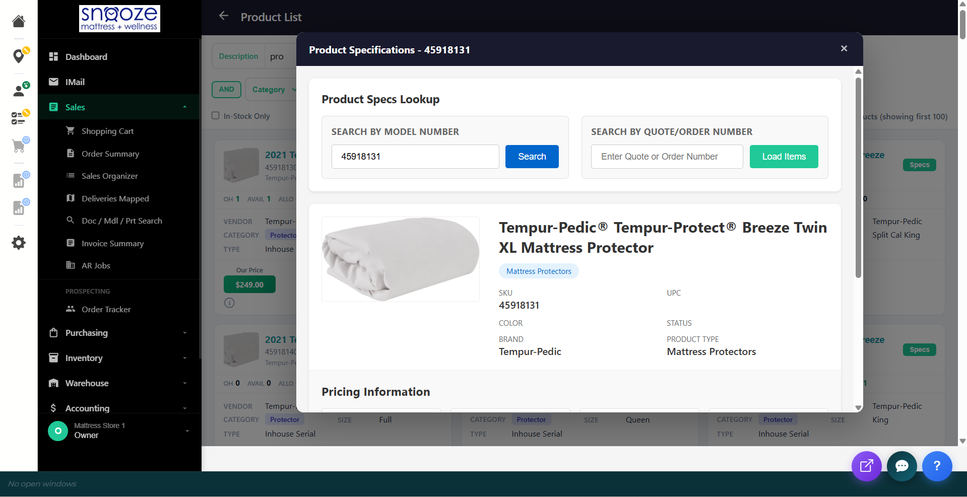The width and height of the screenshot is (967, 497).
Task: Expand the Inventory menu
Action: [x=119, y=358]
